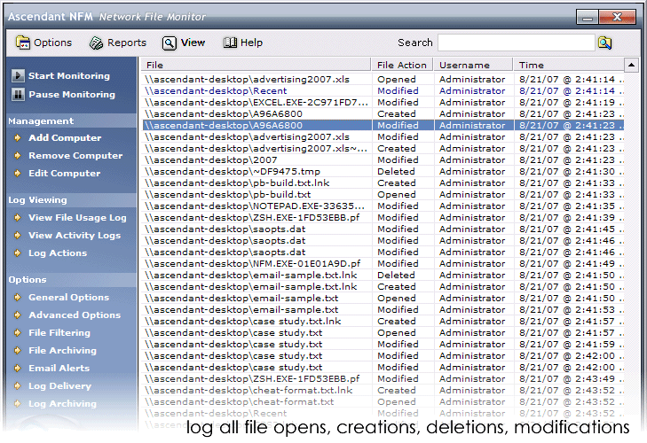Viewport: 647px width, 443px height.
Task: Click the Reports icon in toolbar
Action: 96,43
